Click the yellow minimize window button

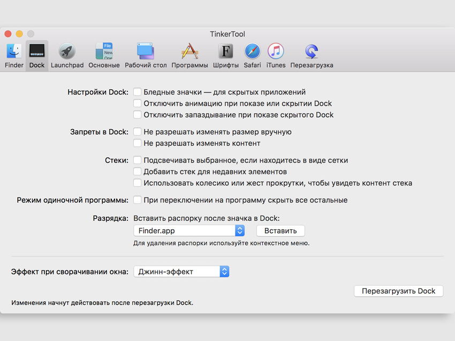click(19, 34)
